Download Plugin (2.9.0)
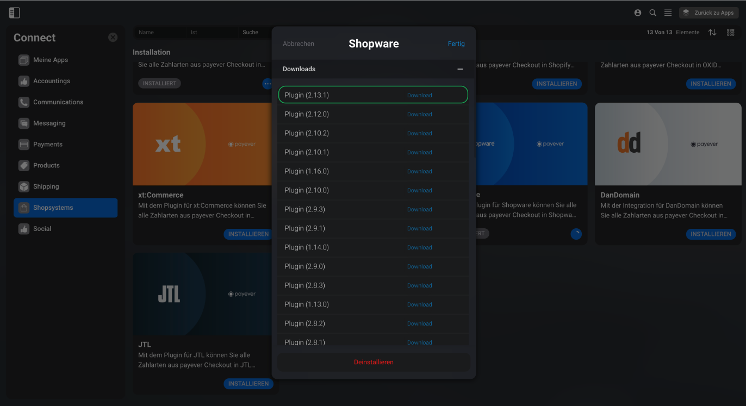Image resolution: width=746 pixels, height=406 pixels. click(x=419, y=266)
